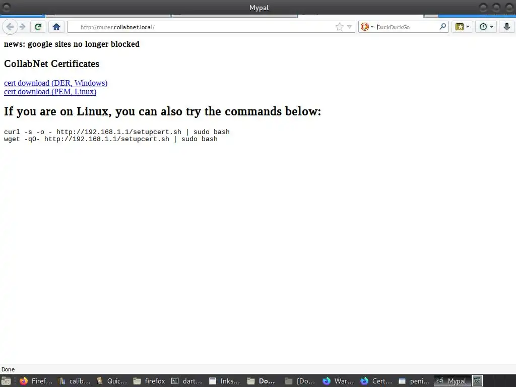Click the CollabNet Certificates heading
516x387 pixels.
click(52, 63)
